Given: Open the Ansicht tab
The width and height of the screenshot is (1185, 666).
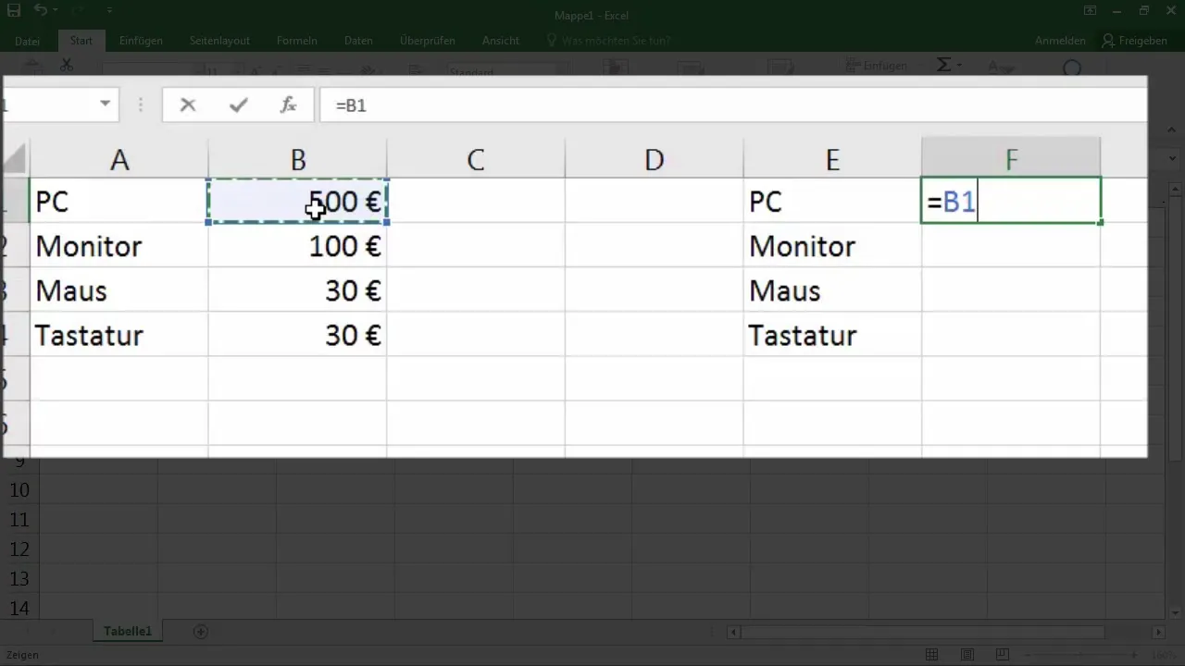Looking at the screenshot, I should [x=500, y=41].
